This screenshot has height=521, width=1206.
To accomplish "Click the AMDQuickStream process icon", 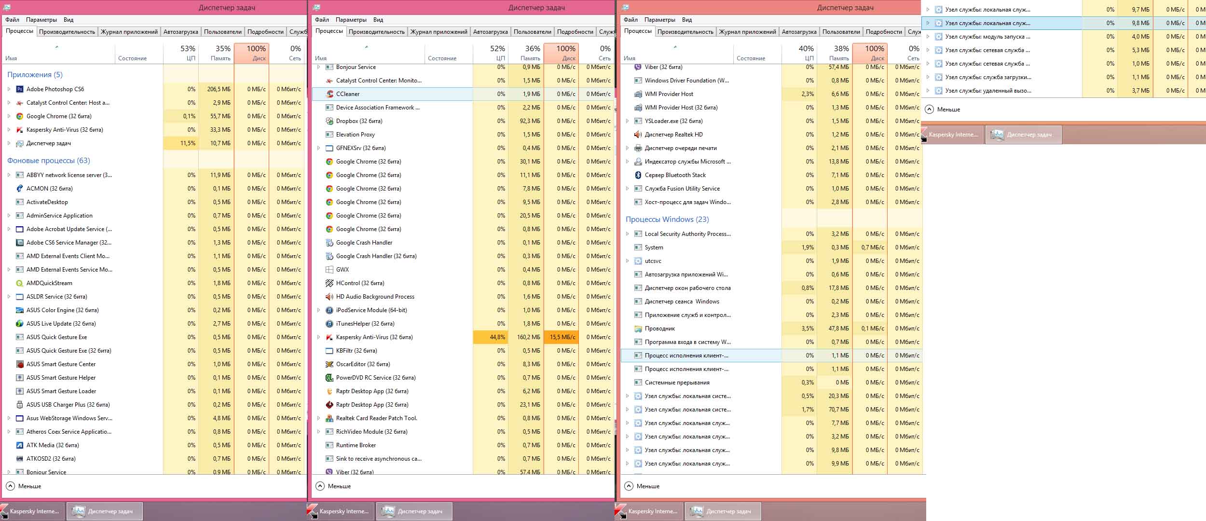I will 20,283.
